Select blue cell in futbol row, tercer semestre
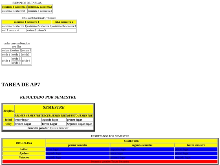 (196, 149)
